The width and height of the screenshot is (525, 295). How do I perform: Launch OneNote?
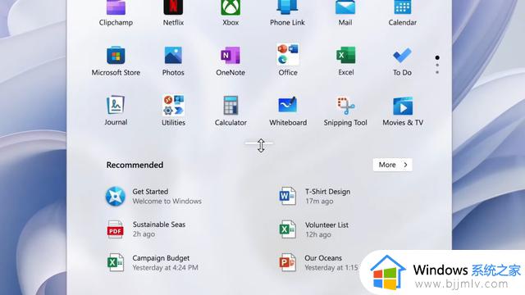pos(231,61)
